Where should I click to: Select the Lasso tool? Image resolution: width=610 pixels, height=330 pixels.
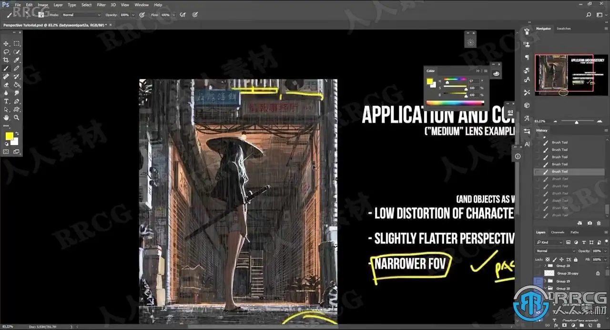[6, 51]
